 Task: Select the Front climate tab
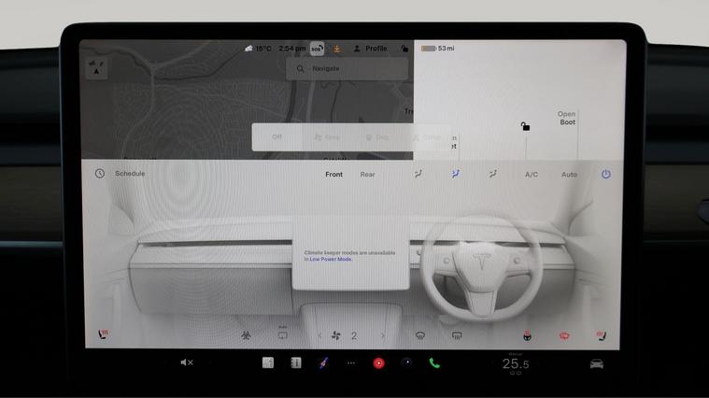click(x=333, y=175)
